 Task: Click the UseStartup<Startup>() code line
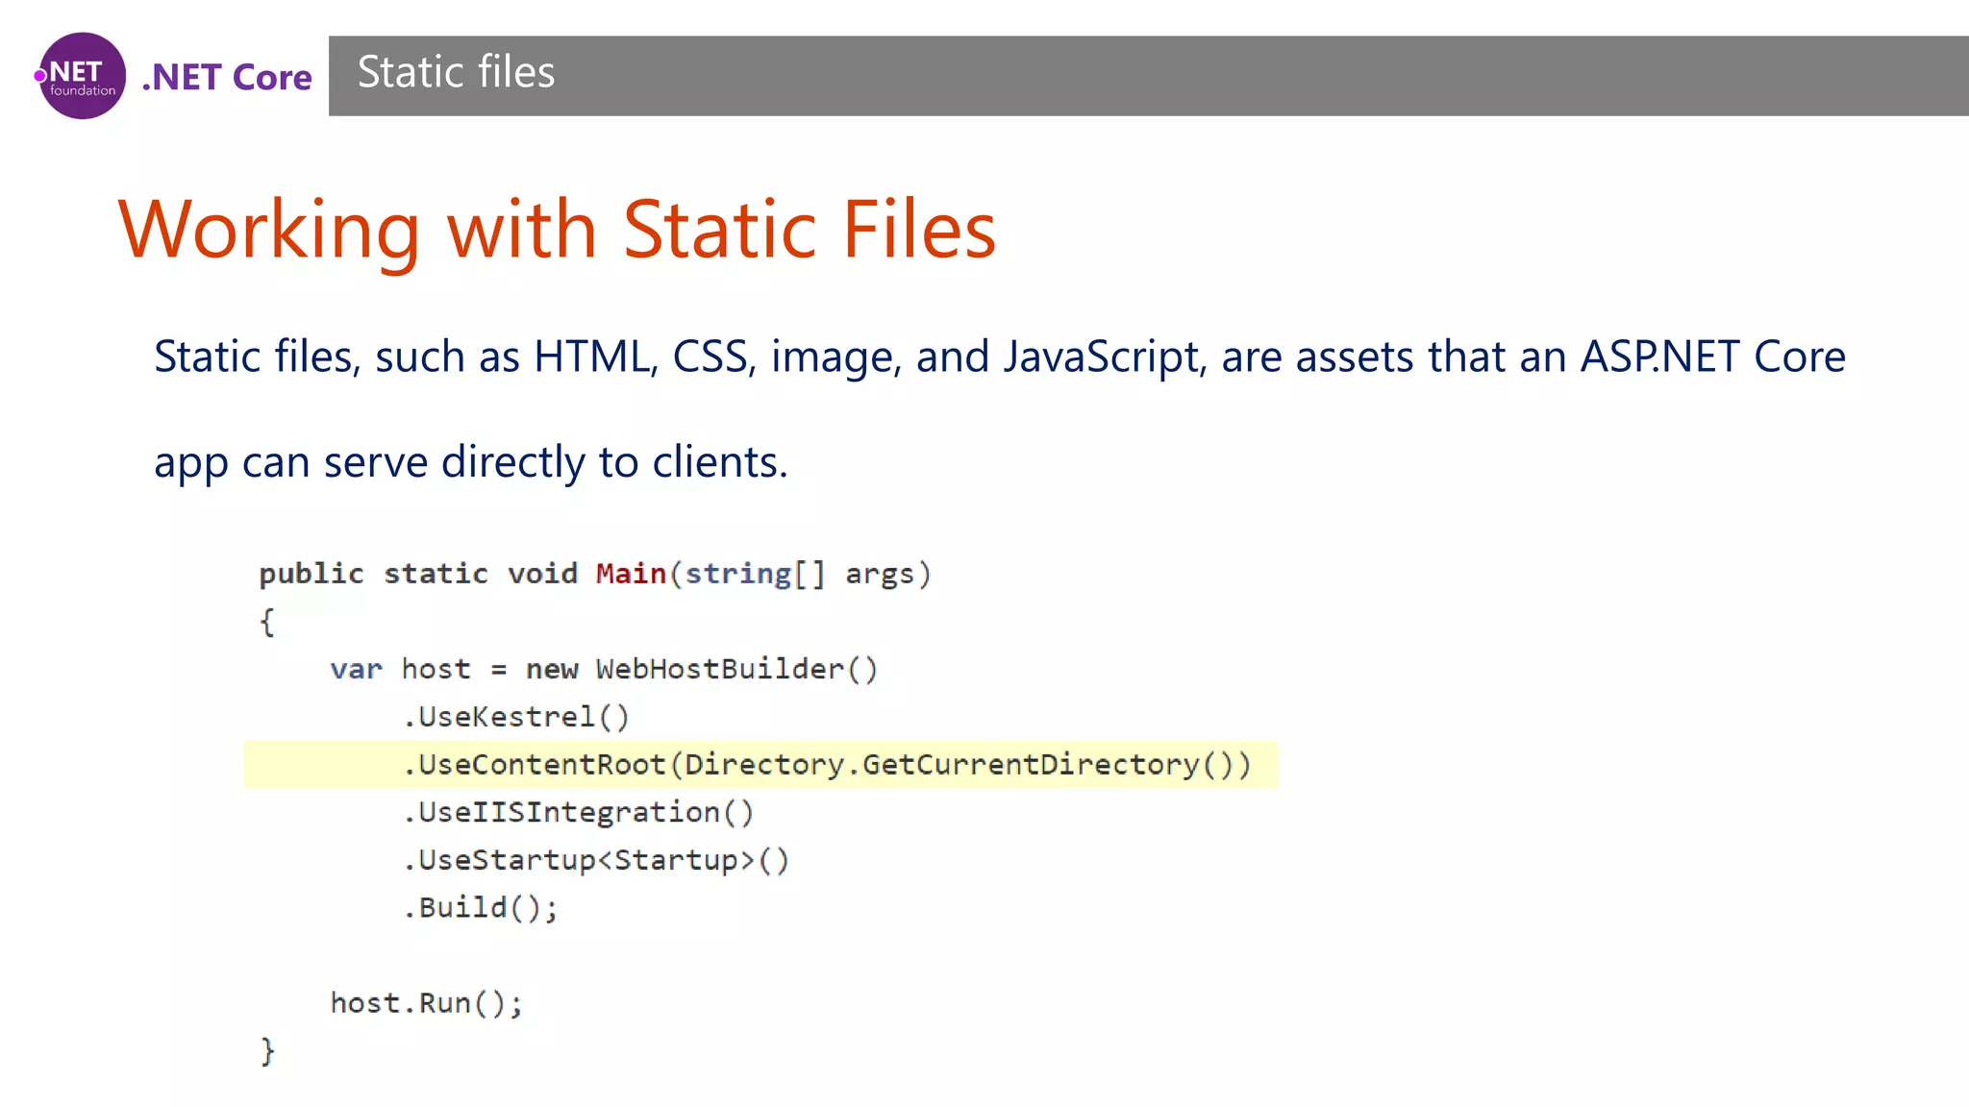[x=596, y=860]
